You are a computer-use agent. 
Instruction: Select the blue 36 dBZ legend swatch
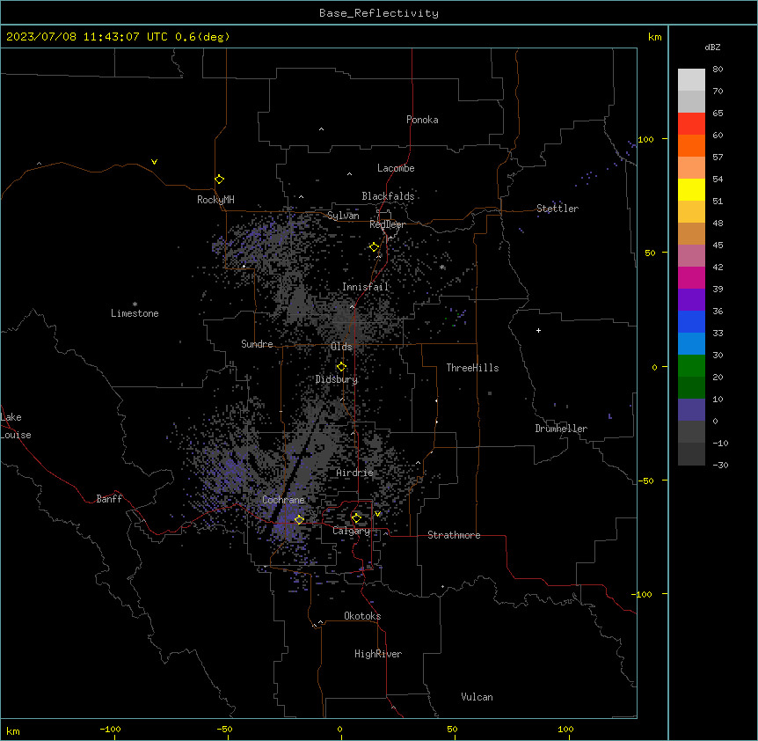691,321
